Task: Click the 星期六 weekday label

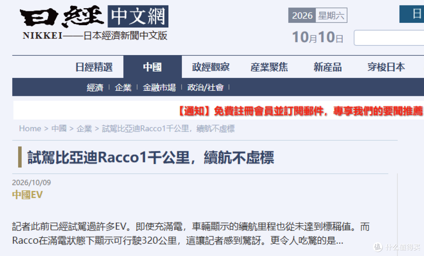Action: 331,15
